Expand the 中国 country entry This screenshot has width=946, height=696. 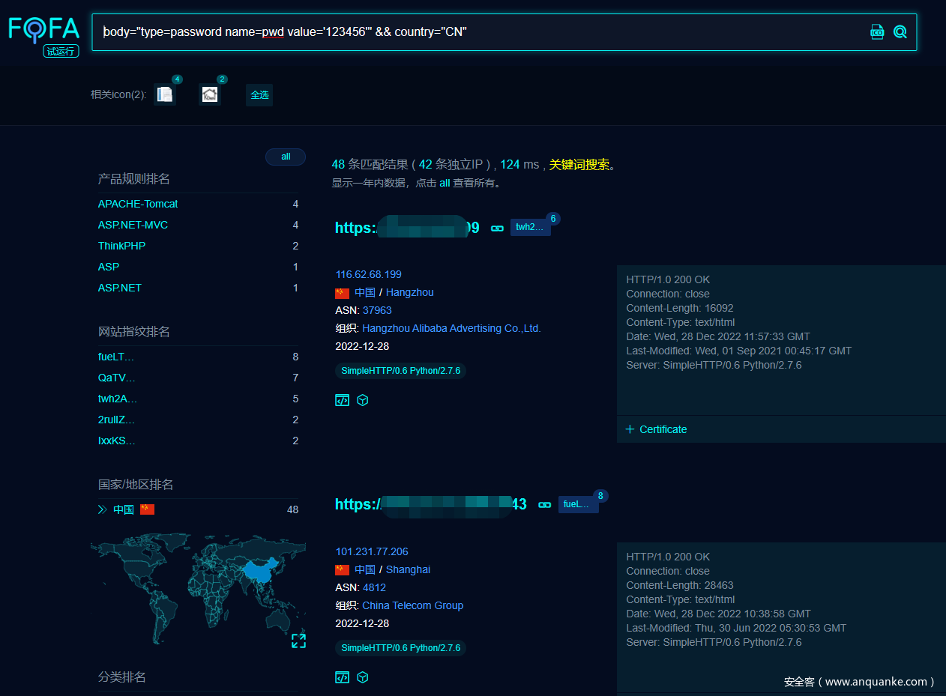pos(103,509)
